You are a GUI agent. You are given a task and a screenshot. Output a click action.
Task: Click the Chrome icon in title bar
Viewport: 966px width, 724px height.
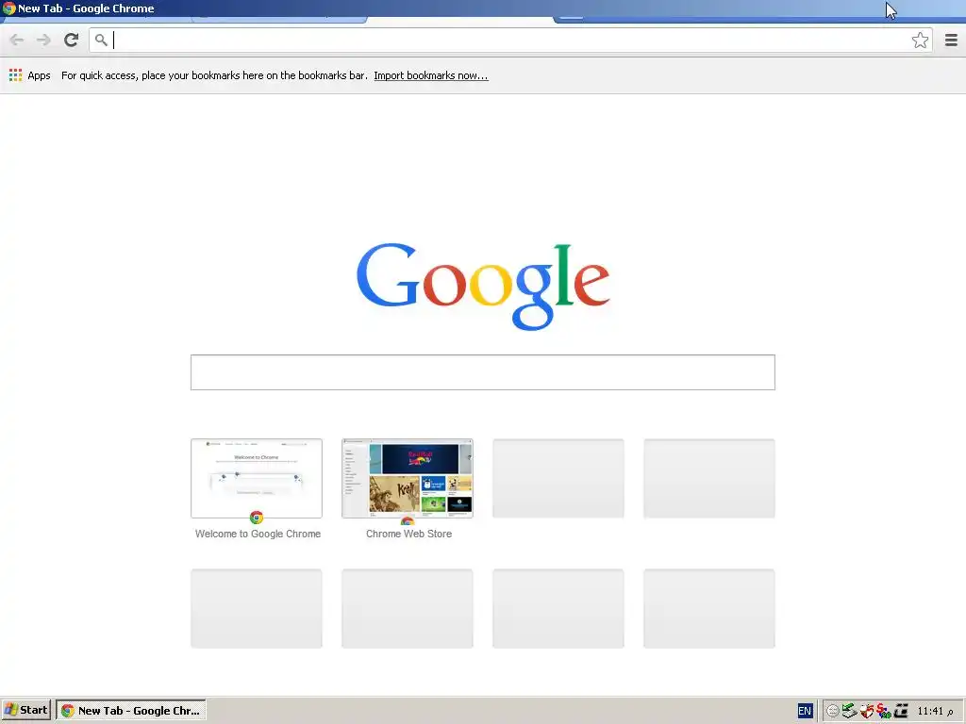coord(8,8)
